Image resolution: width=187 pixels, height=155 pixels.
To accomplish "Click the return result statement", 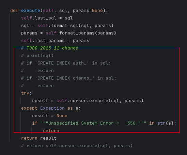I will [x=39, y=138].
